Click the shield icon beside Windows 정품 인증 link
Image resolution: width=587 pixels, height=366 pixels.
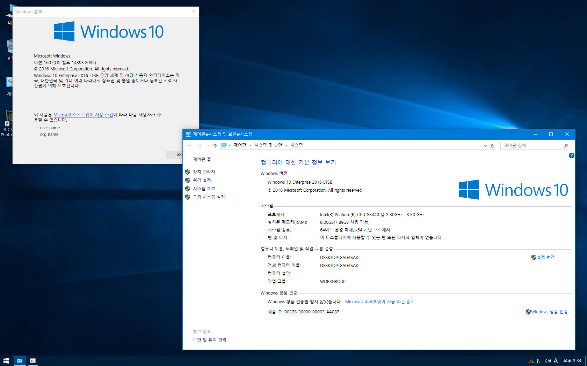pyautogui.click(x=528, y=312)
